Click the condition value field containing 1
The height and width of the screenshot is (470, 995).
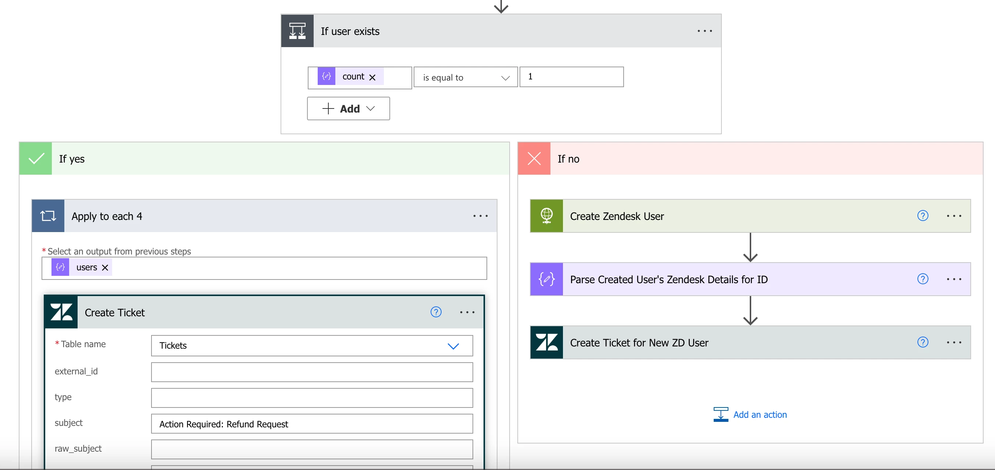click(x=571, y=77)
